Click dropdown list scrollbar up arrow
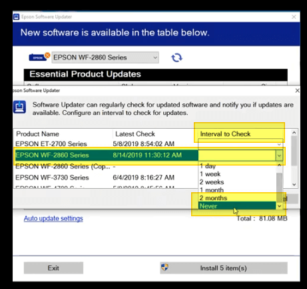The width and height of the screenshot is (307, 289). pos(280,166)
